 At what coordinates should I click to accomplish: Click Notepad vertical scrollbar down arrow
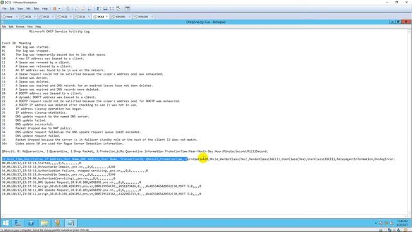[409, 213]
